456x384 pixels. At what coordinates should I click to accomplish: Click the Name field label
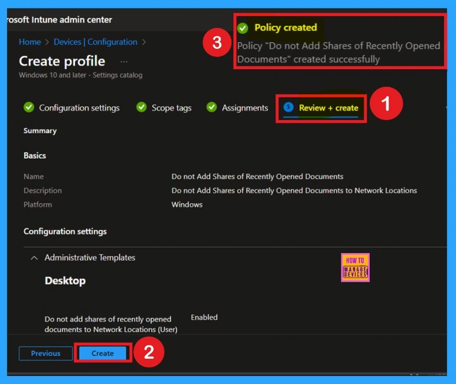coord(33,176)
